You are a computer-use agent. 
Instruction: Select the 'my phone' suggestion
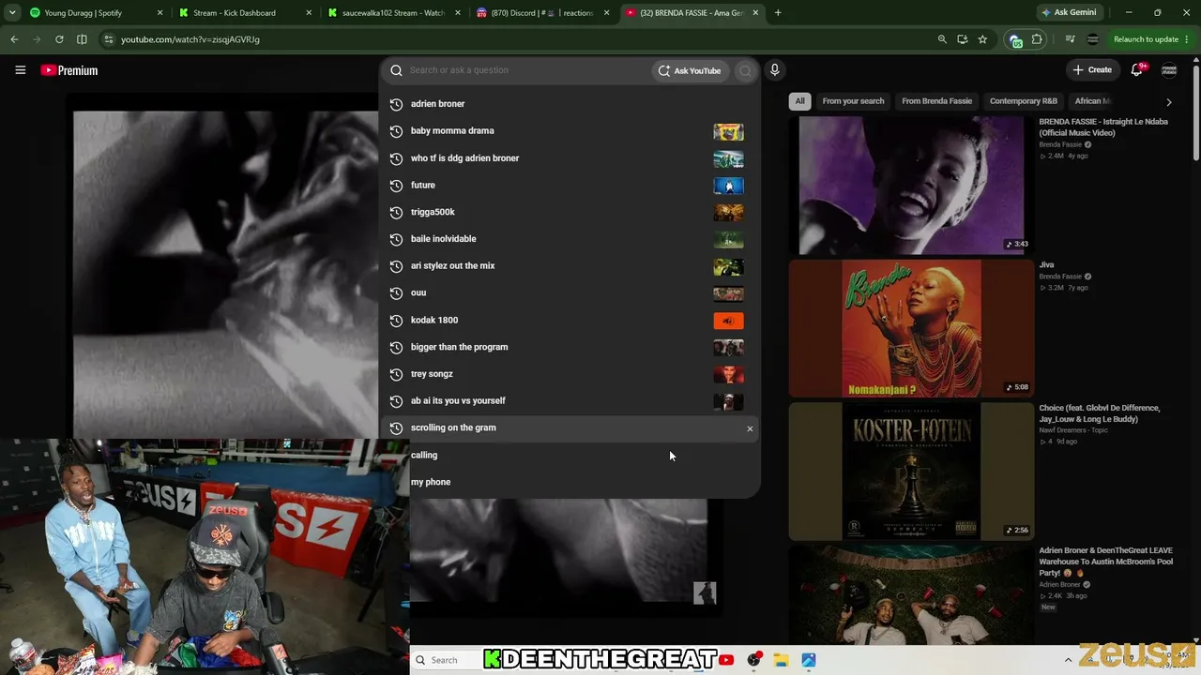tap(569, 482)
